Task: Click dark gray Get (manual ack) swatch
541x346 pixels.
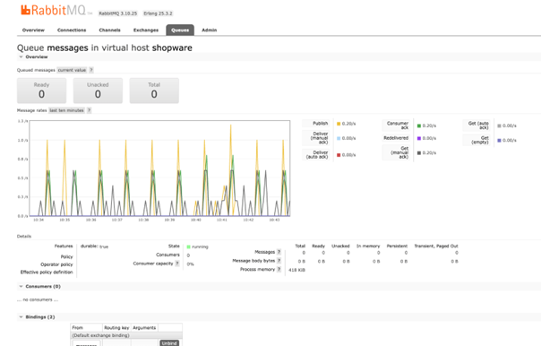Action: pos(419,153)
